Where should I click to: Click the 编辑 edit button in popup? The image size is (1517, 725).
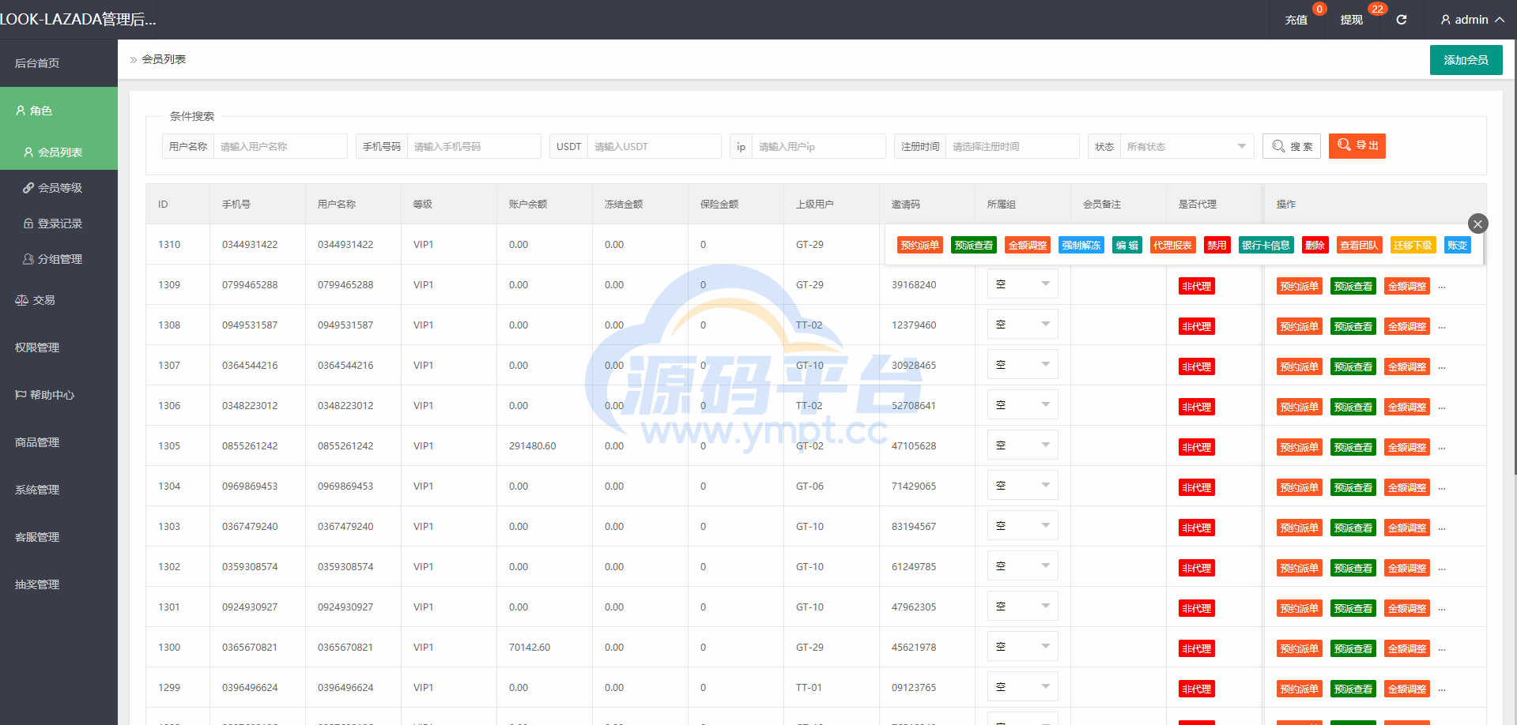click(1127, 245)
